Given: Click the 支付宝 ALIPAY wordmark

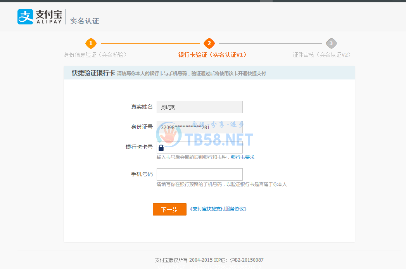Looking at the screenshot, I should click(48, 17).
